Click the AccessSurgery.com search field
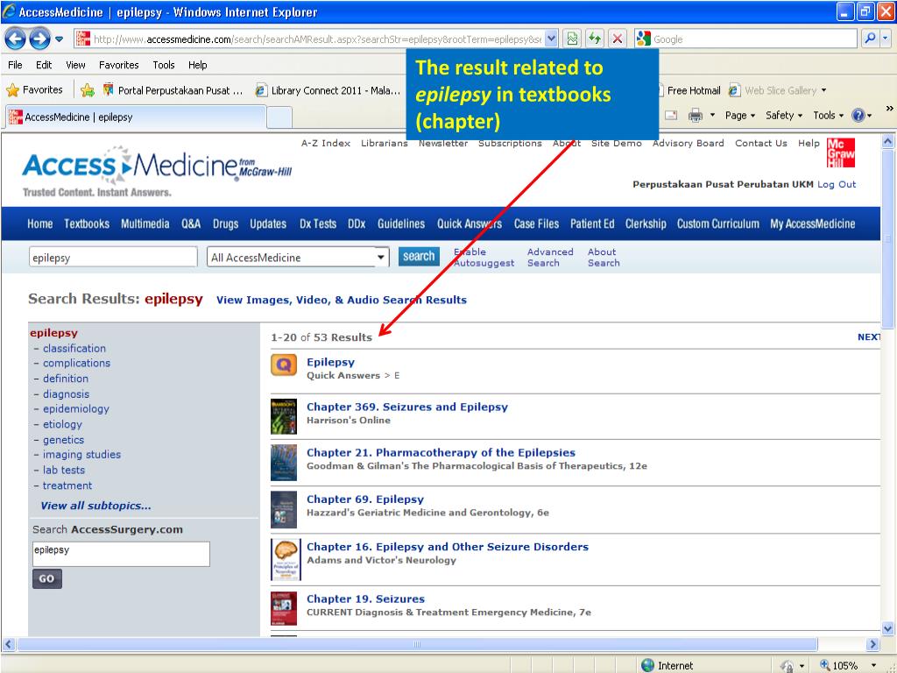Image resolution: width=897 pixels, height=673 pixels. point(121,554)
